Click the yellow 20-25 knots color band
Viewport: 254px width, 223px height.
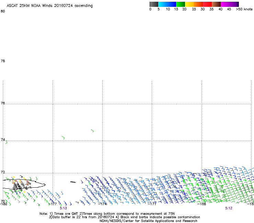click(x=189, y=4)
